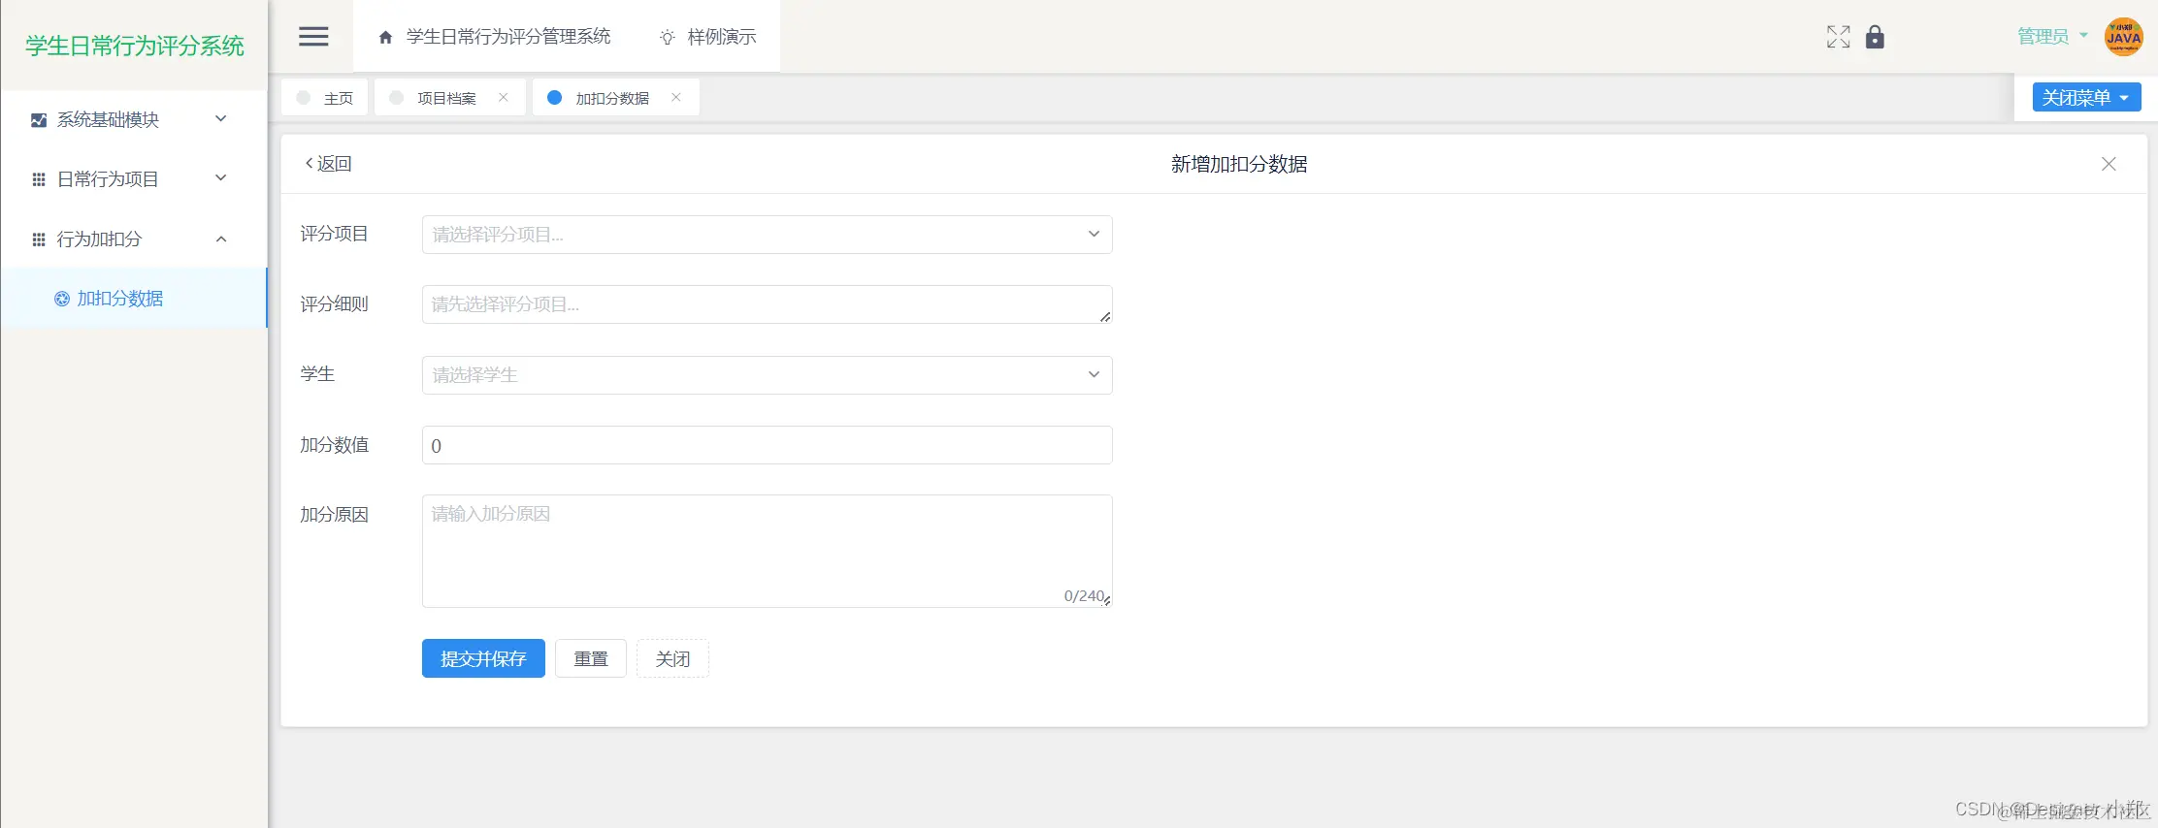Image resolution: width=2158 pixels, height=828 pixels.
Task: Click the 日常行为项目 grid icon
Action: [39, 179]
